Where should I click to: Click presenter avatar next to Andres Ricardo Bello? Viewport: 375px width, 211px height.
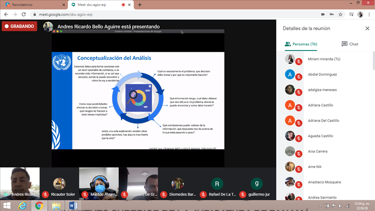pyautogui.click(x=48, y=26)
